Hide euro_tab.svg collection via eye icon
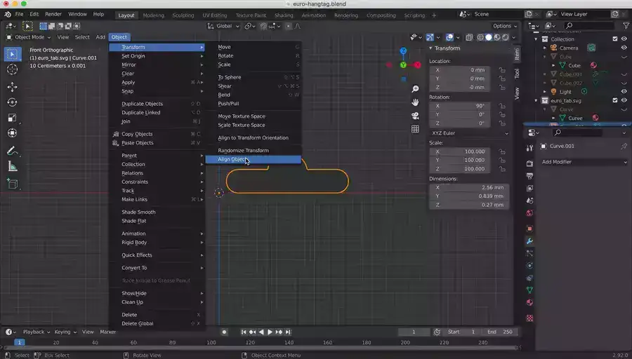This screenshot has width=632, height=359. pyautogui.click(x=624, y=100)
